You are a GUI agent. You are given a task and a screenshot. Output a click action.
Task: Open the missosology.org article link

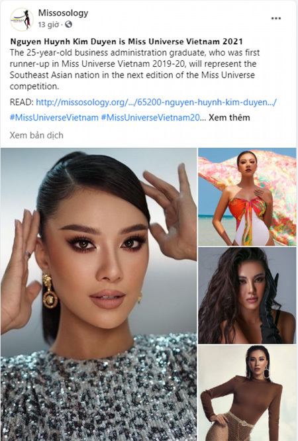(x=156, y=102)
